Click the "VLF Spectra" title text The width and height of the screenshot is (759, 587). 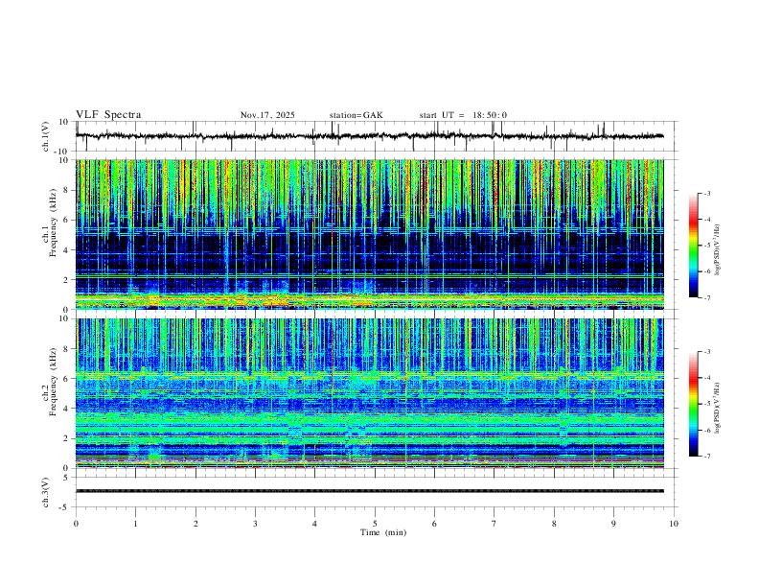[108, 115]
